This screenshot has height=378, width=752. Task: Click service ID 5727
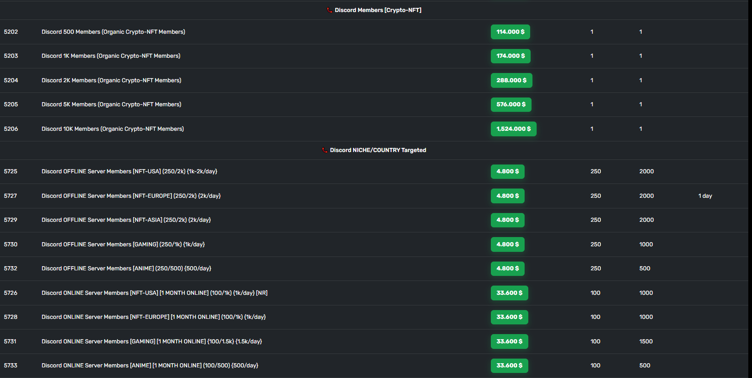pyautogui.click(x=11, y=196)
